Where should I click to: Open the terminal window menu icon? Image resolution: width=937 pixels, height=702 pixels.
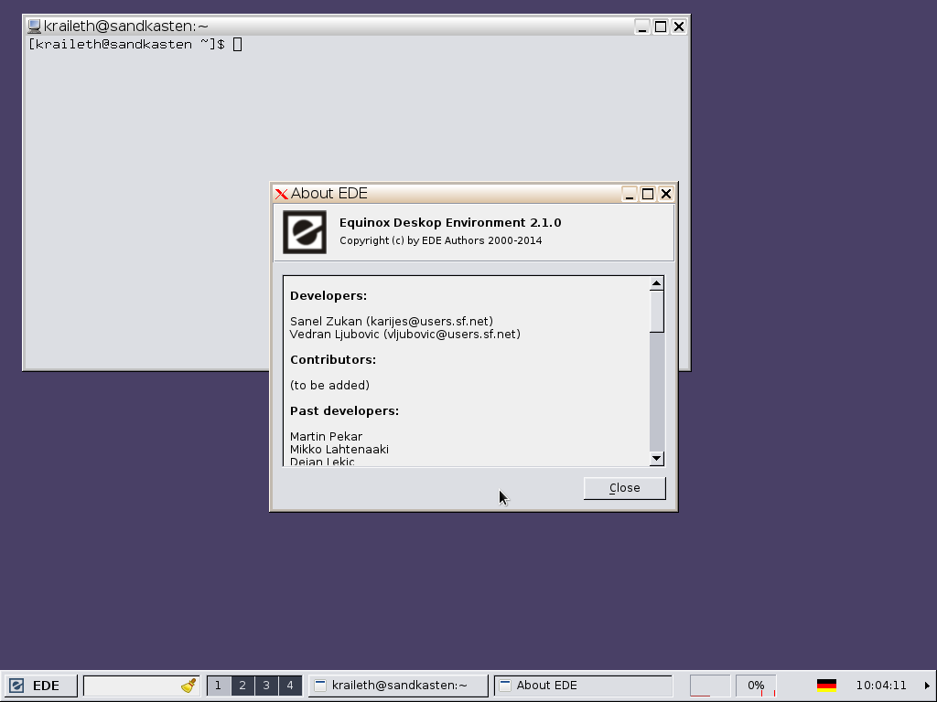[x=34, y=27]
